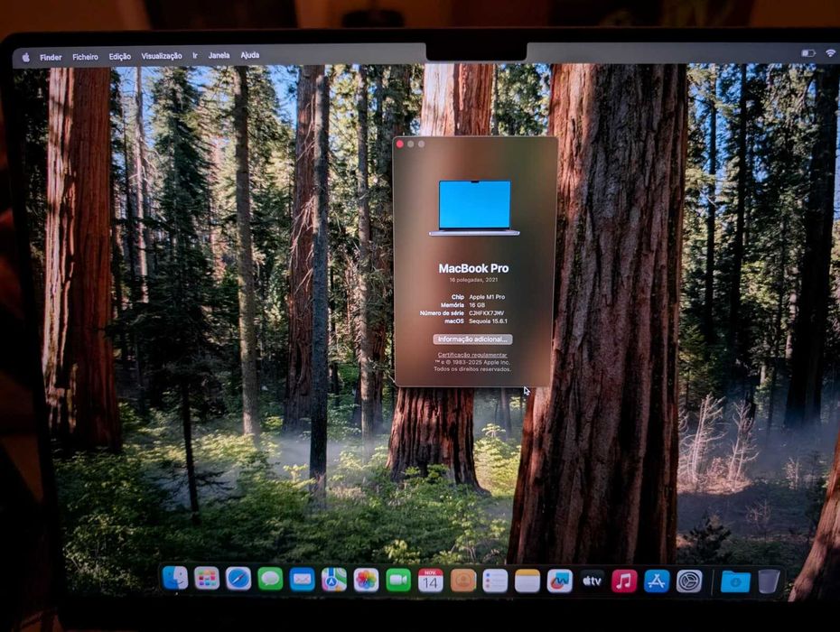This screenshot has height=632, width=840.
Task: Open the Finder menu
Action: (51, 57)
